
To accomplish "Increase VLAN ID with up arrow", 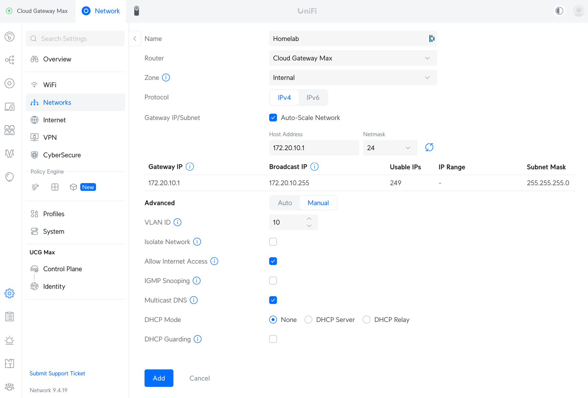I will 309,219.
